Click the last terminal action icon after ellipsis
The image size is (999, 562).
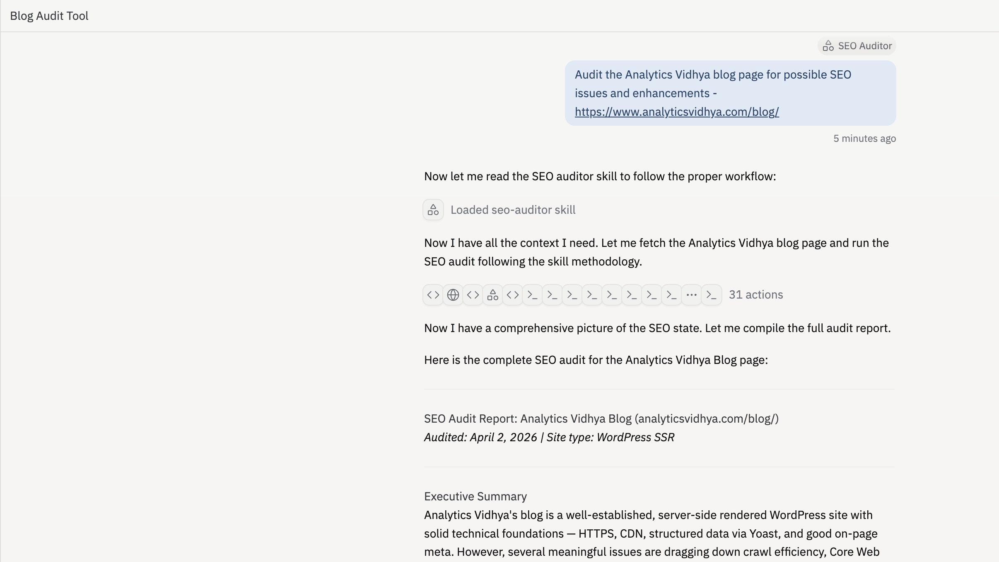pyautogui.click(x=711, y=295)
